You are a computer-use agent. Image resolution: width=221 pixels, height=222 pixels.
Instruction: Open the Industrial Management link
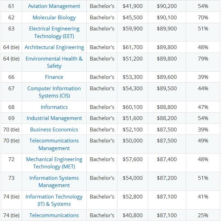[54, 118]
